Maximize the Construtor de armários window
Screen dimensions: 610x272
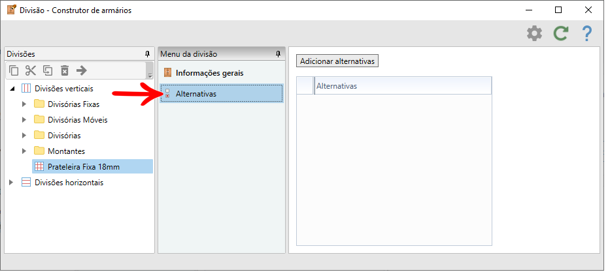558,10
